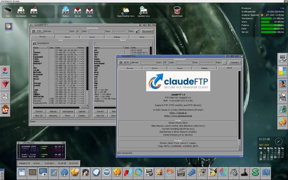Click the local Delete button

tap(82, 115)
